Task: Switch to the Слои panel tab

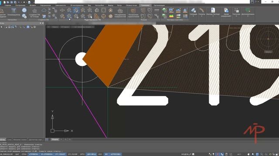Action: click(9, 140)
